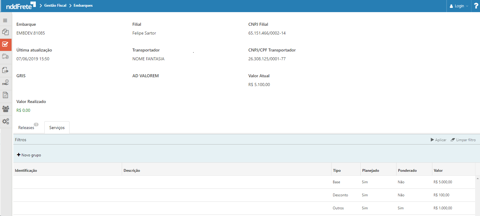Click the users group sidebar icon

tap(5, 109)
